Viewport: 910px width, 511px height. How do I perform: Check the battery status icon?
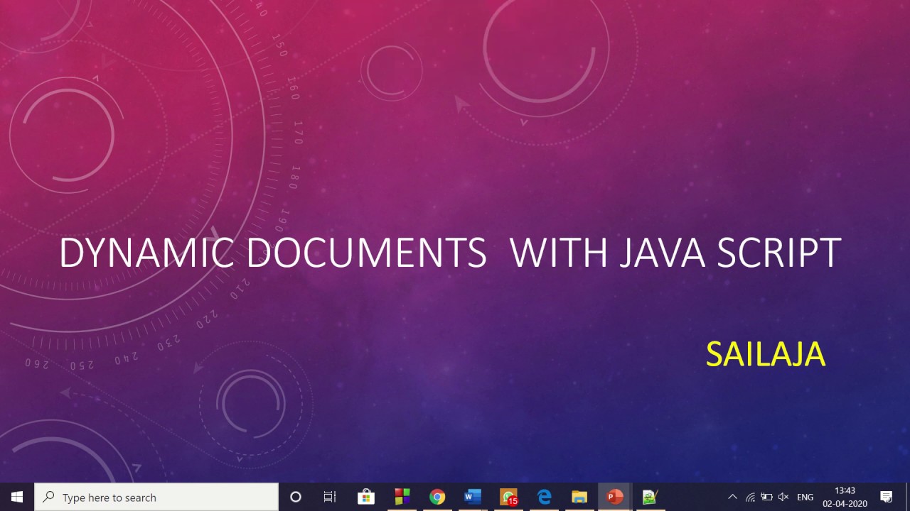tap(766, 497)
